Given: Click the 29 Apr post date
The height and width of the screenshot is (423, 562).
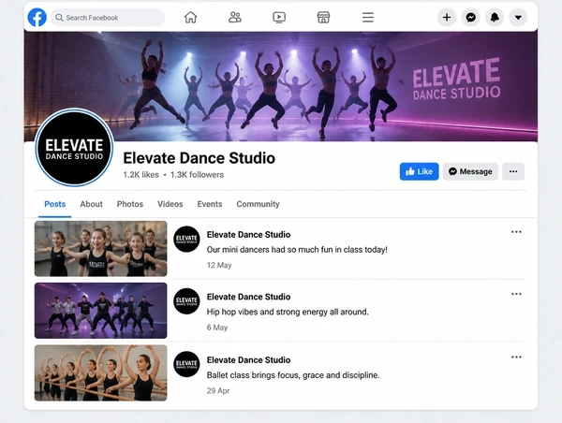Looking at the screenshot, I should (218, 391).
